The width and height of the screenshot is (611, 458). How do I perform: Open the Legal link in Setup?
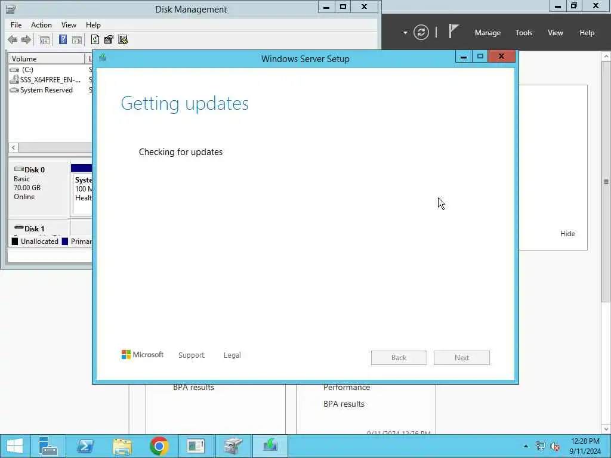click(x=232, y=355)
